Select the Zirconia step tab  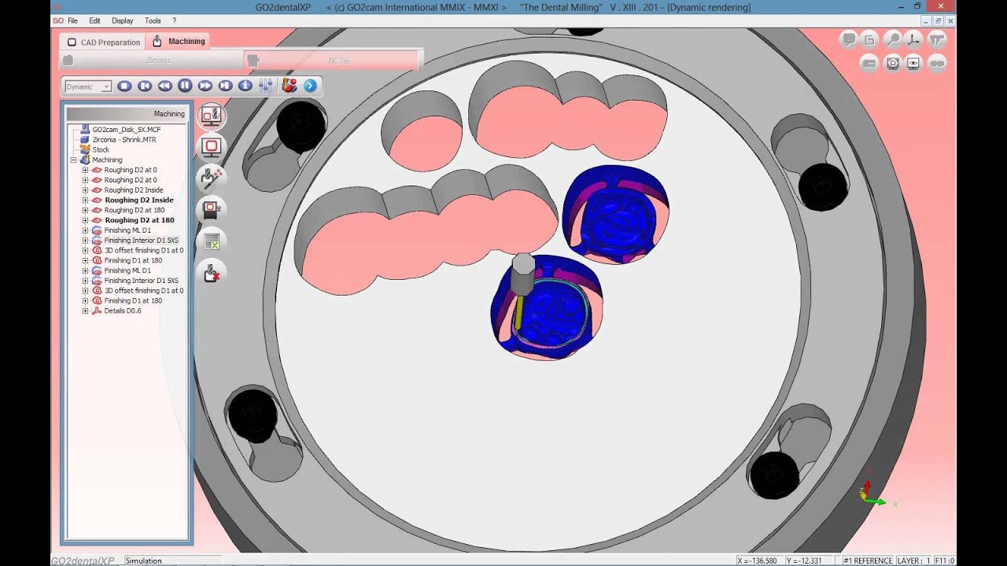click(152, 60)
